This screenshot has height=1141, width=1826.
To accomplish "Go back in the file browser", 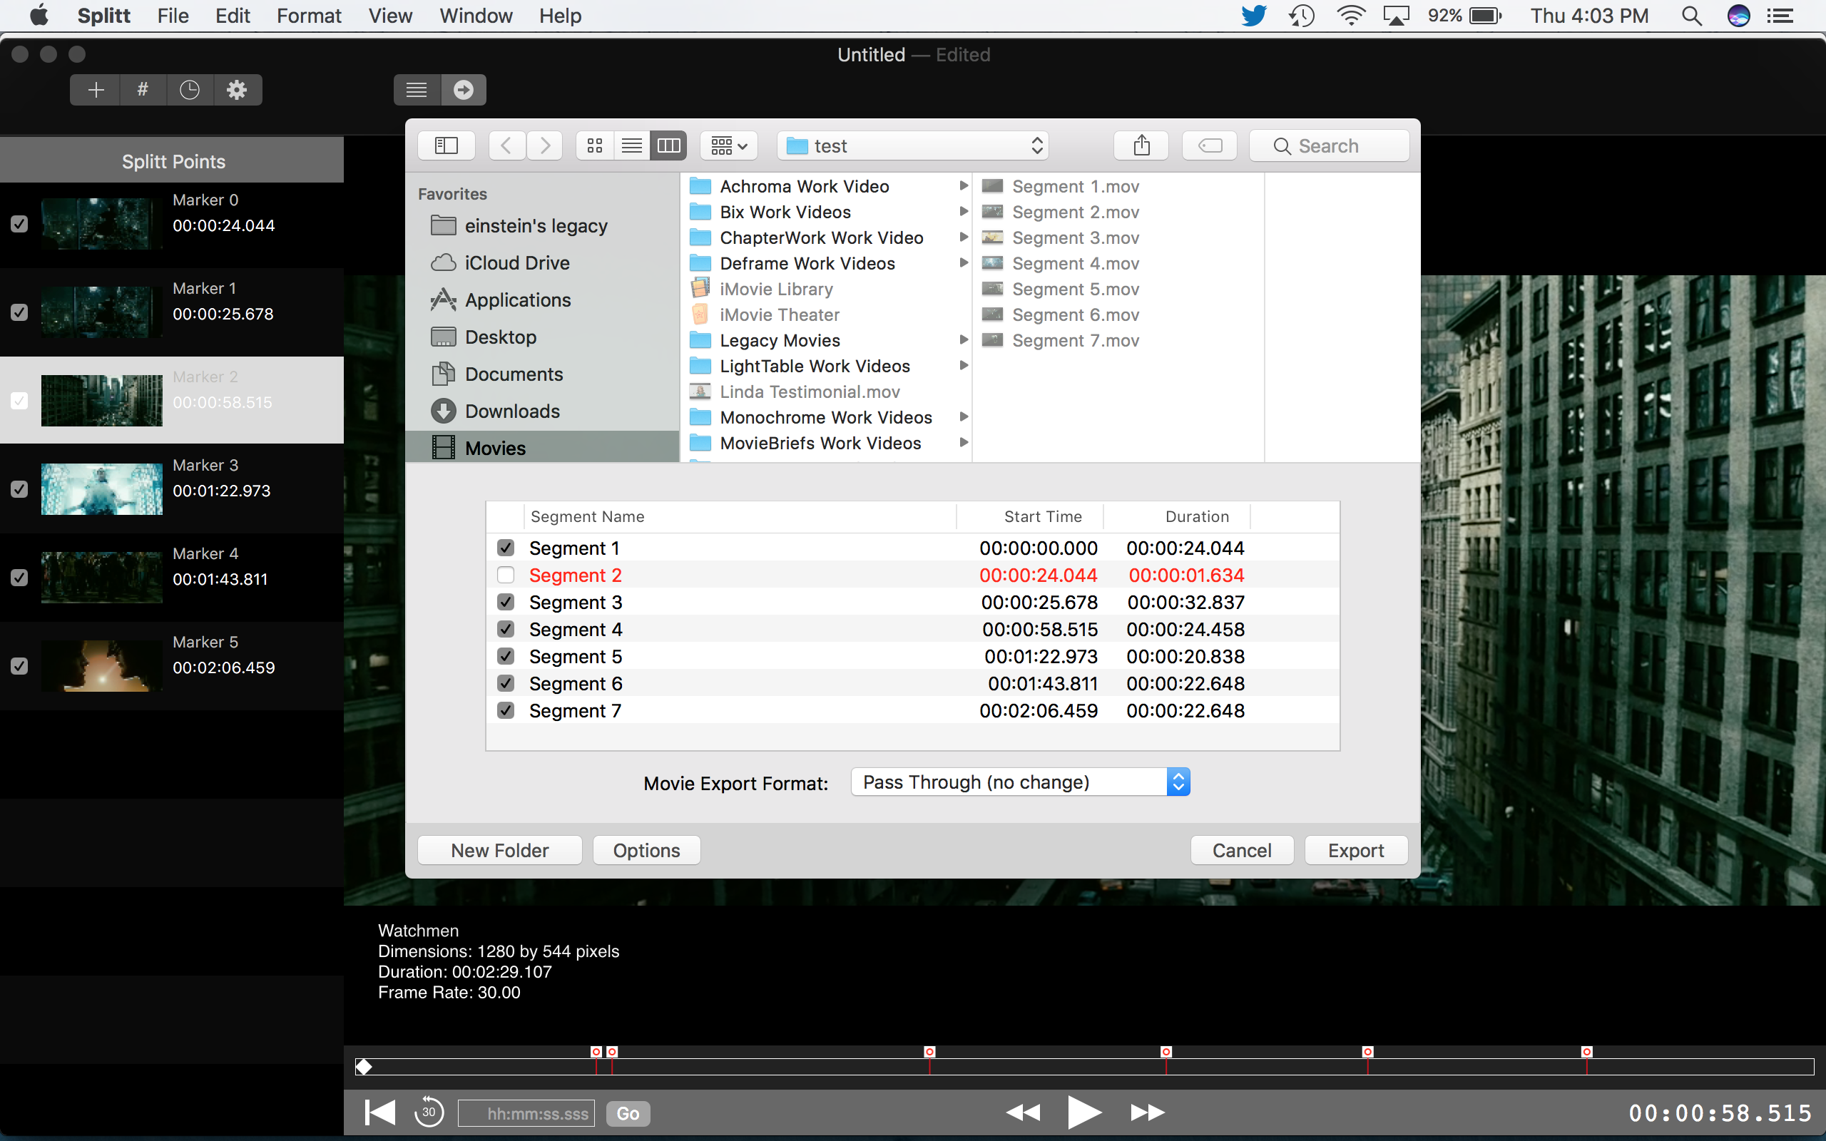I will point(506,145).
